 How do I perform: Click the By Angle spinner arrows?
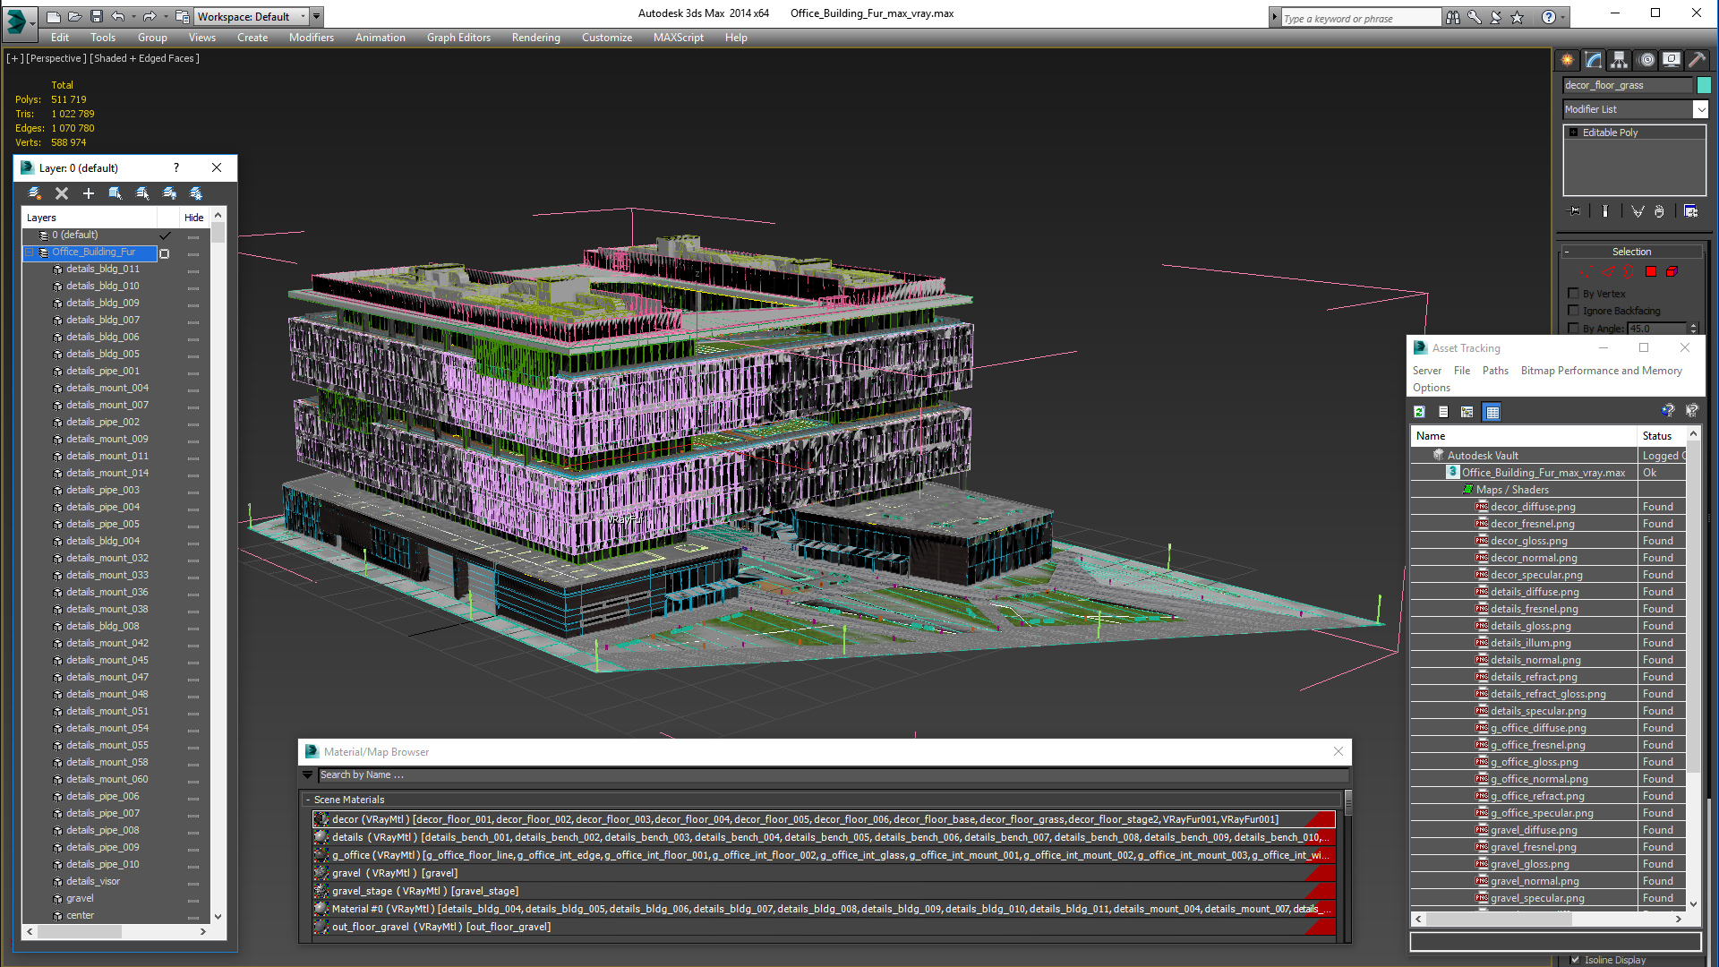[1693, 329]
